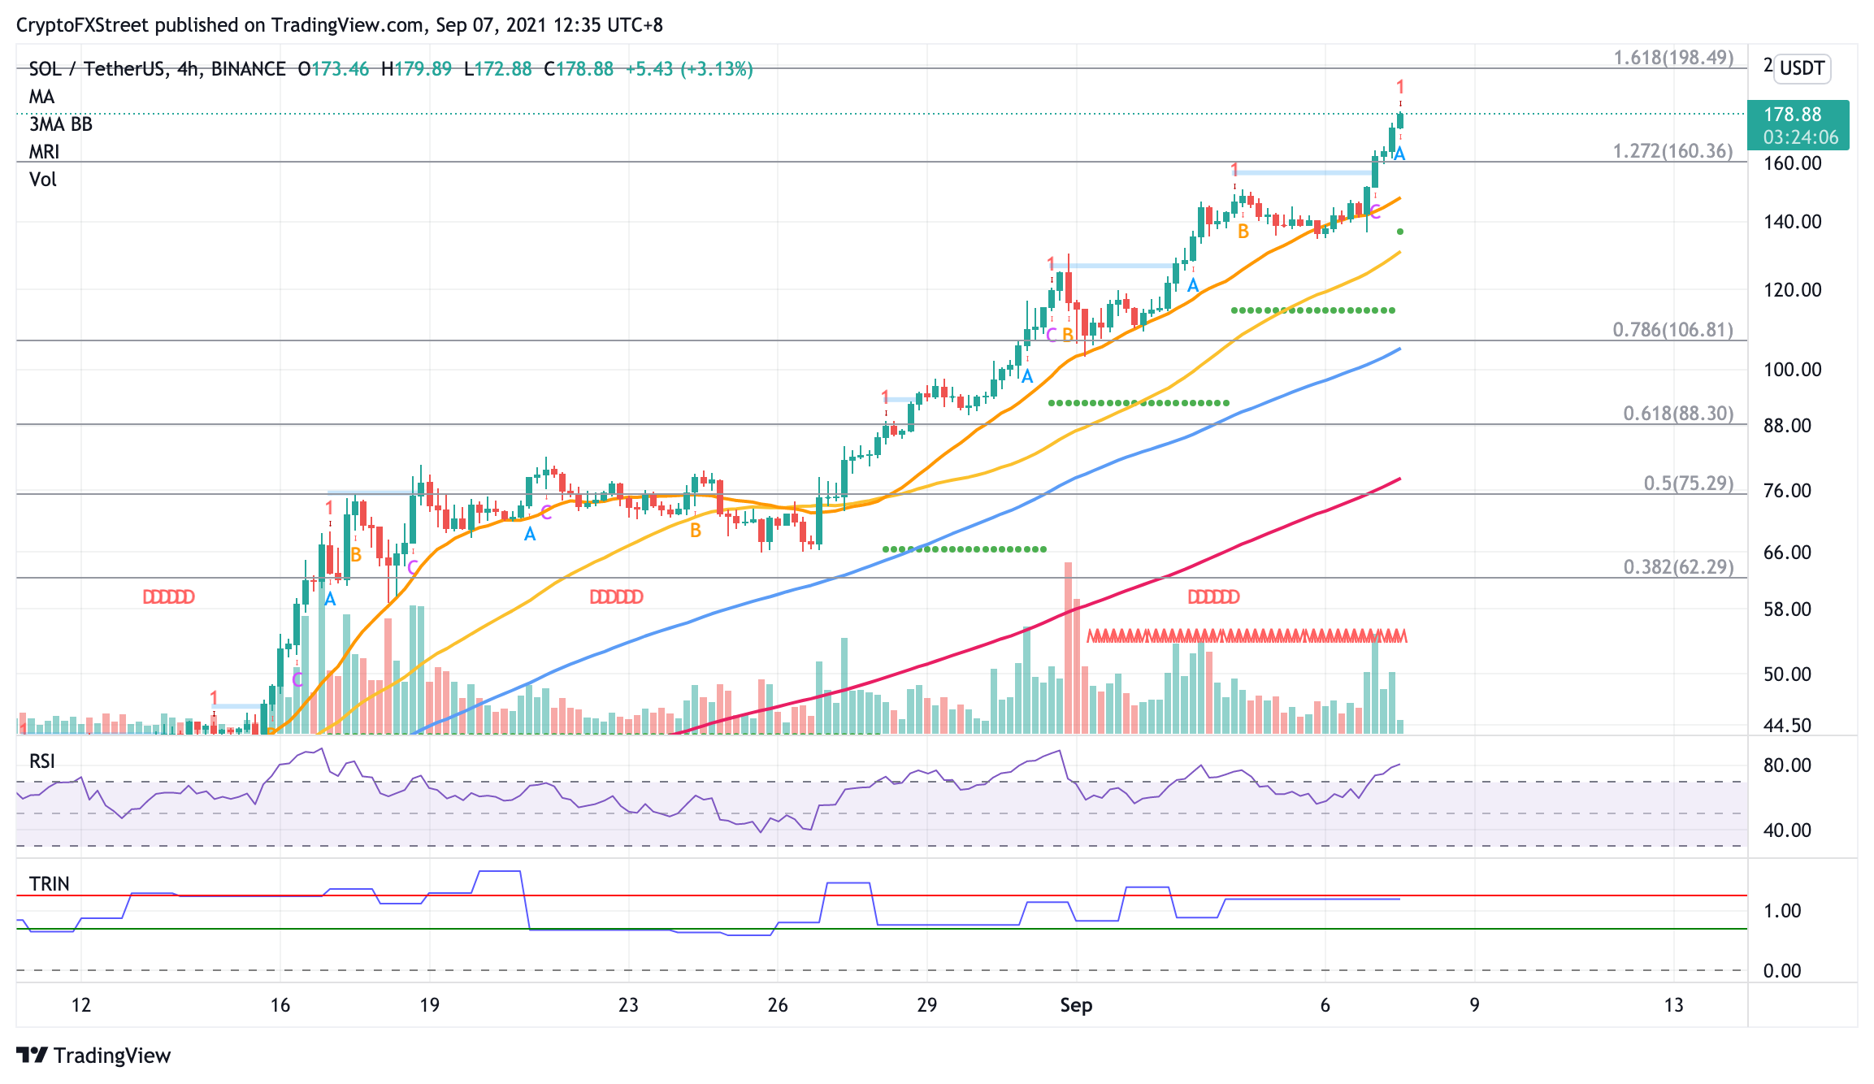Image resolution: width=1874 pixels, height=1084 pixels.
Task: Click the 76.00 price axis tick
Action: pos(1788,491)
